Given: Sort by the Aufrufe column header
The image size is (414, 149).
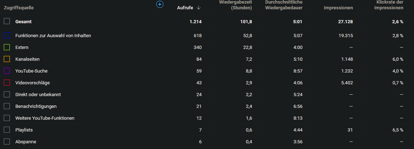Looking at the screenshot, I should tap(186, 8).
